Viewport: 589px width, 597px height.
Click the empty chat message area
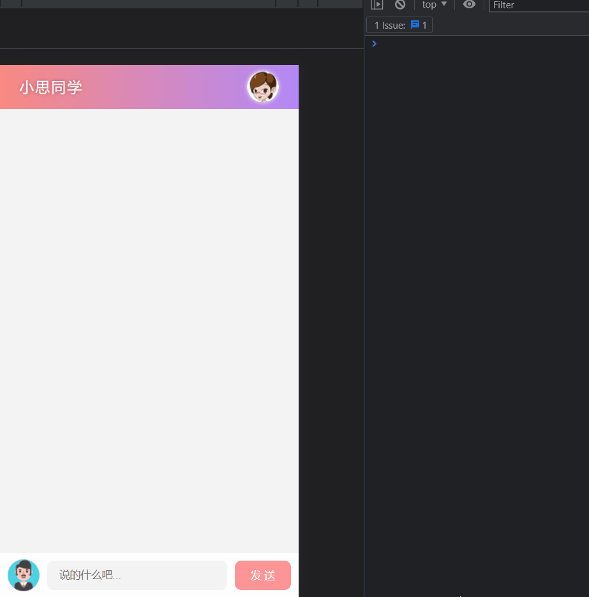(149, 330)
